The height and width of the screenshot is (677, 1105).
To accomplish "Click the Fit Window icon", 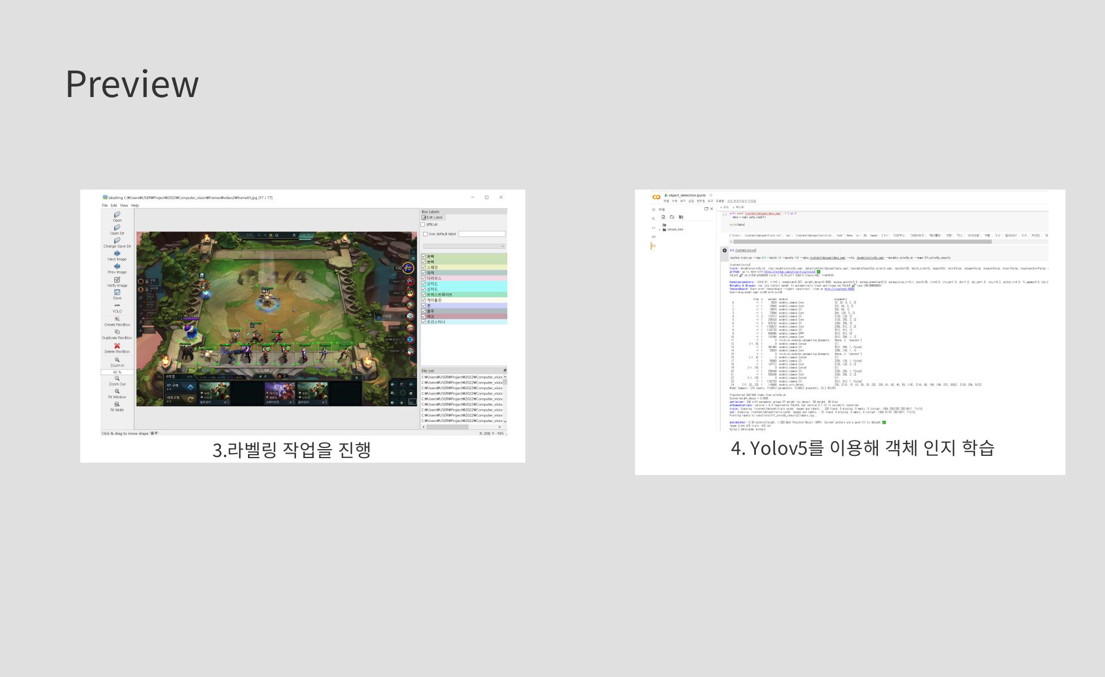I will [117, 392].
